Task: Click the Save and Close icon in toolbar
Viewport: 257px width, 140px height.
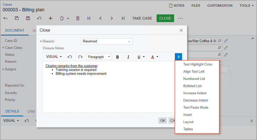Action: pyautogui.click(x=17, y=18)
